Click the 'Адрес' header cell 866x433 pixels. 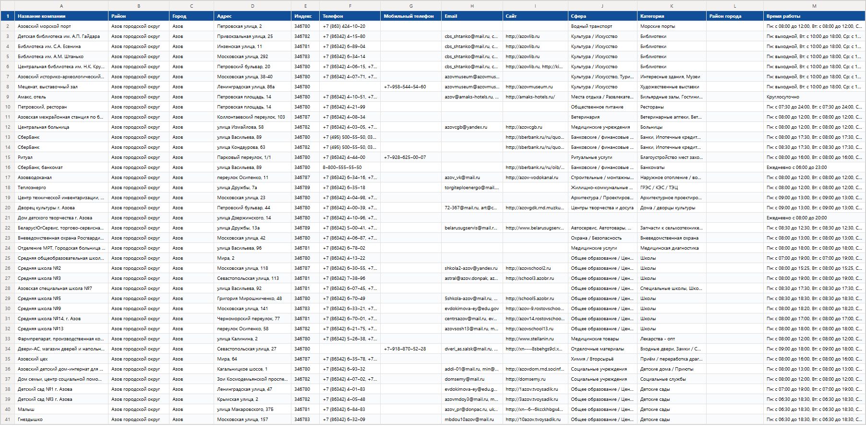tap(253, 16)
